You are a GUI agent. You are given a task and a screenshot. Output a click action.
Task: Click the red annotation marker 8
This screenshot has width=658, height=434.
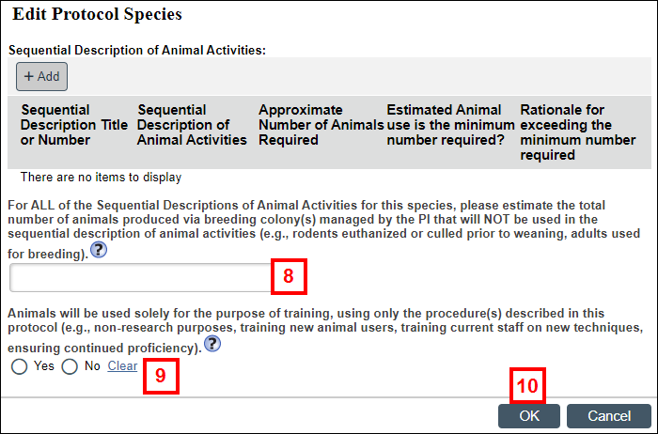(289, 276)
